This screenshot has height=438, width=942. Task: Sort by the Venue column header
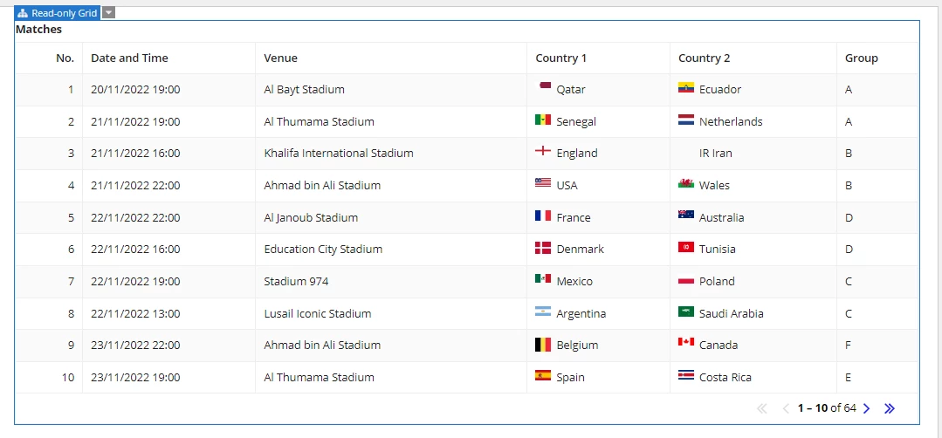pos(280,58)
